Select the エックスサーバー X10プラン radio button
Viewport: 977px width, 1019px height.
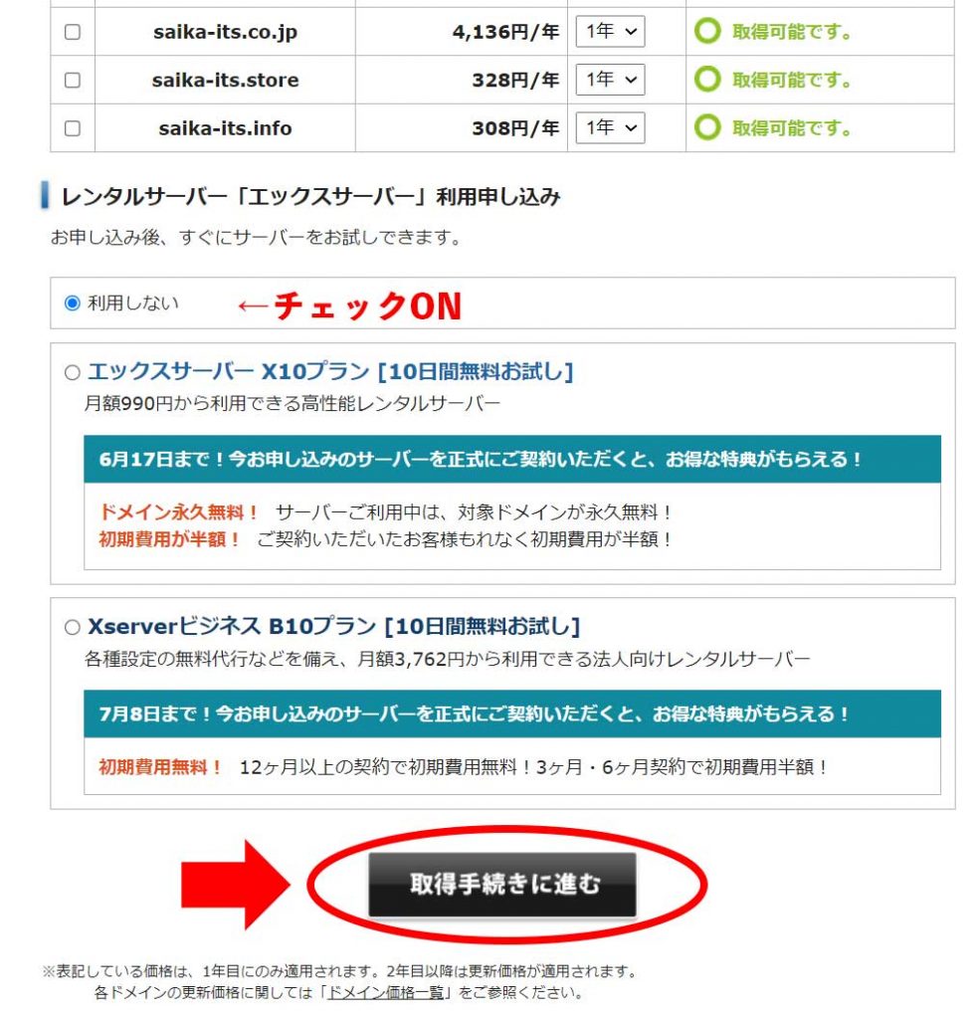72,372
